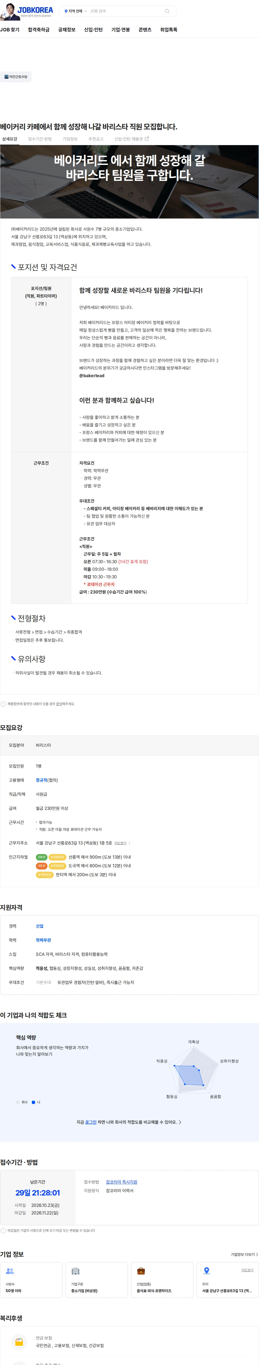
Task: Click the @bakerlead Instagram handle
Action: (x=92, y=376)
